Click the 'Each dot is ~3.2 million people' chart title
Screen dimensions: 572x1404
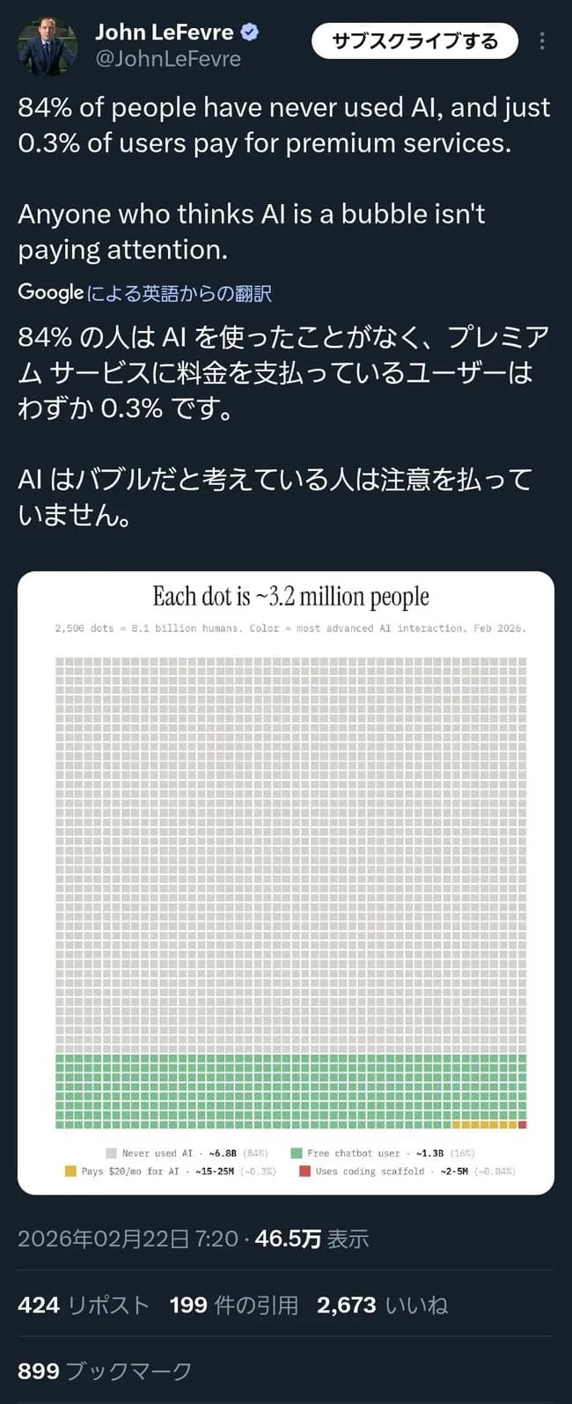click(x=290, y=596)
